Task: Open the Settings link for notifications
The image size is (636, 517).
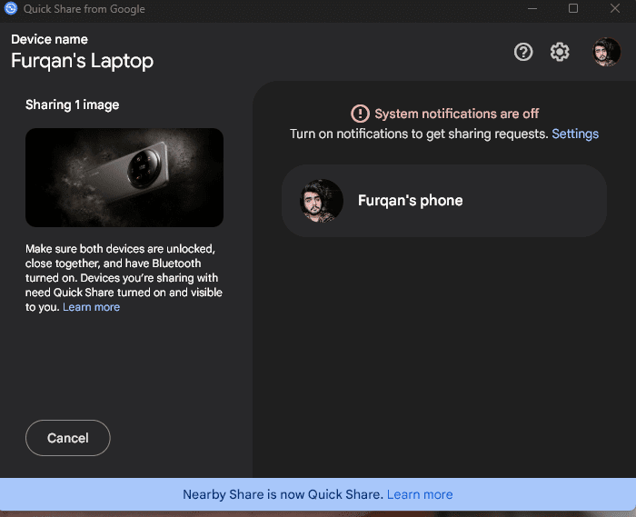Action: (x=575, y=134)
